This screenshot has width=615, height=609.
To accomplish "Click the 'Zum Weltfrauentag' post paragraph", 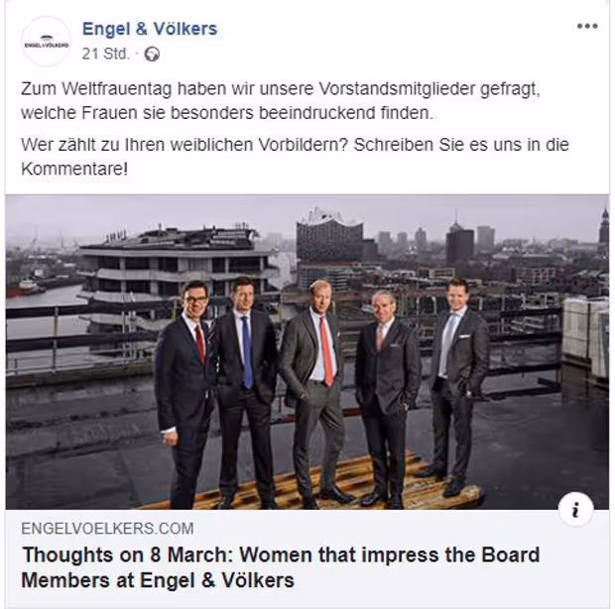I will click(281, 101).
